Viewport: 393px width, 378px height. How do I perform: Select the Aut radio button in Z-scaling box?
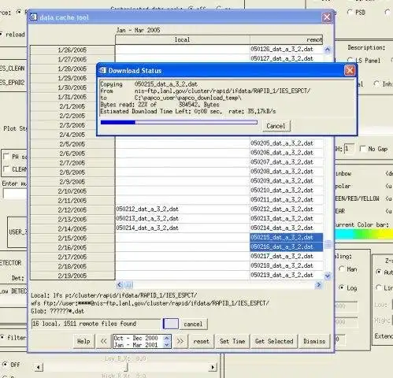[378, 272]
